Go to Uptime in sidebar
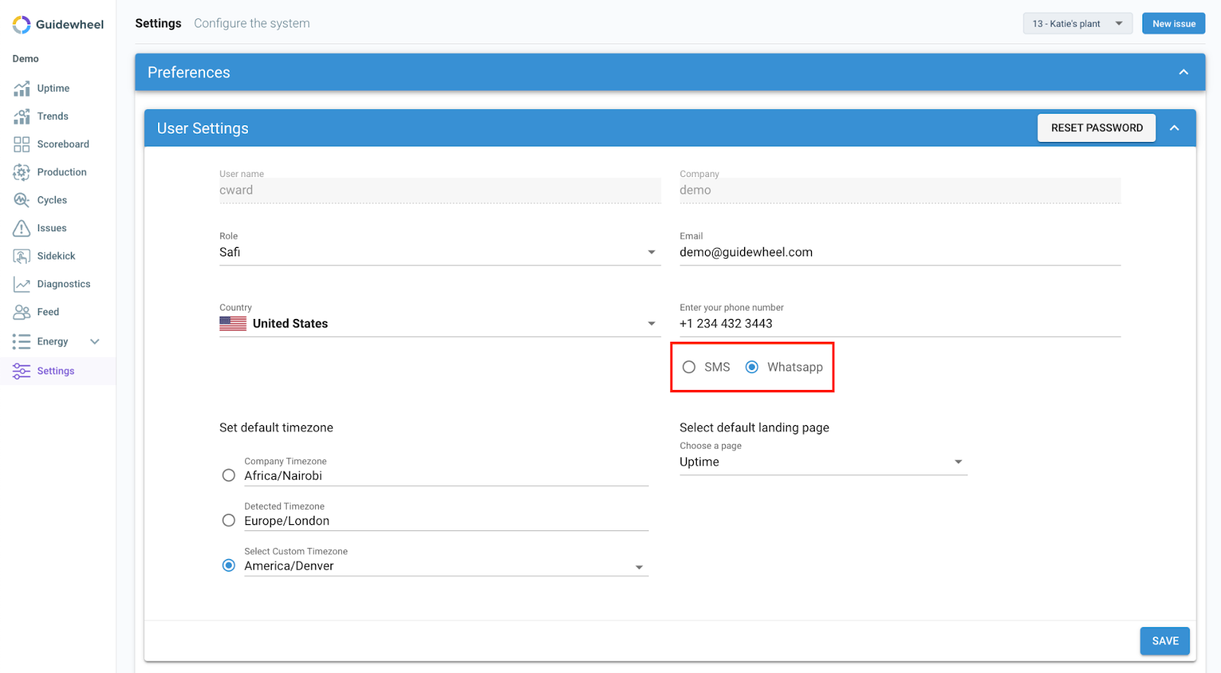The image size is (1221, 673). coord(53,89)
